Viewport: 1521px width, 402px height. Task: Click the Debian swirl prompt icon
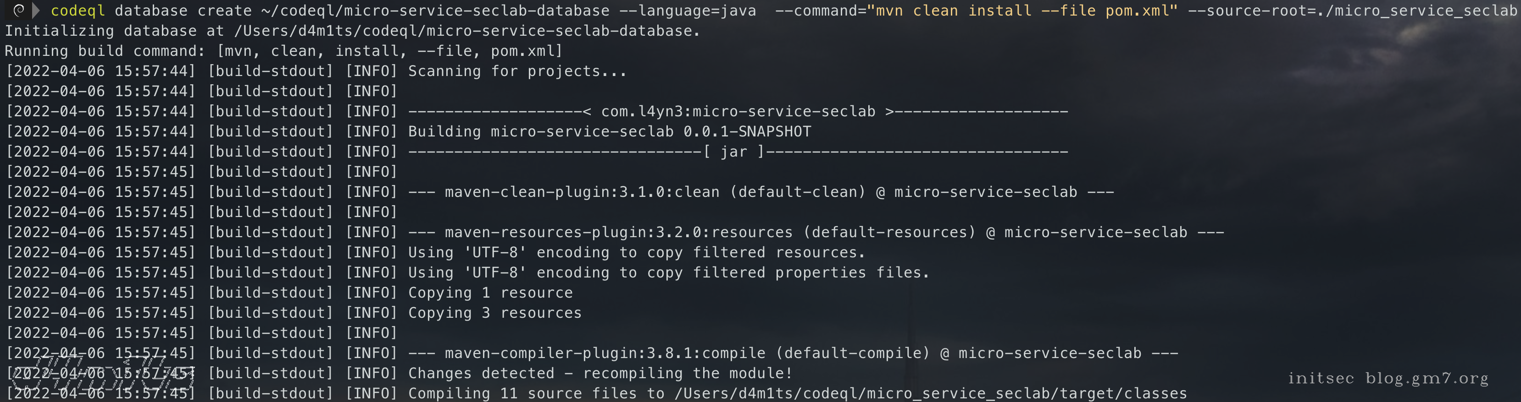18,10
